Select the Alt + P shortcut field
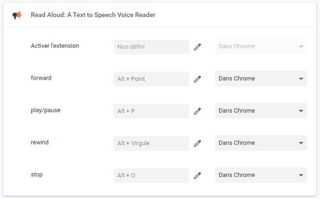320x199 pixels. pos(151,111)
